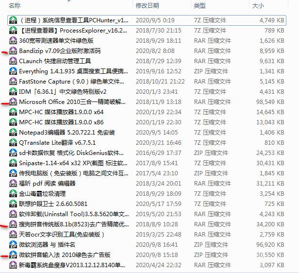Select file name Snipaste-1.14-x64 x32 XP
299x273 pixels.
tap(73, 163)
